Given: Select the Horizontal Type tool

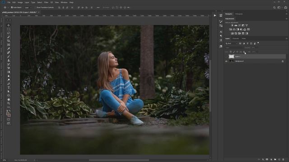Looking at the screenshot, I should pyautogui.click(x=9, y=88).
